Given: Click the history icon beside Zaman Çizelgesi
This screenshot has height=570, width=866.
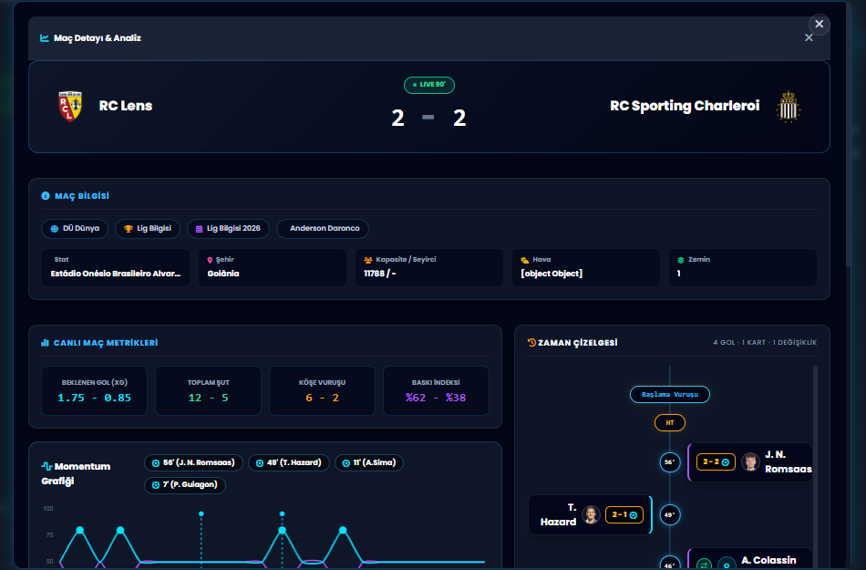Looking at the screenshot, I should tap(531, 342).
